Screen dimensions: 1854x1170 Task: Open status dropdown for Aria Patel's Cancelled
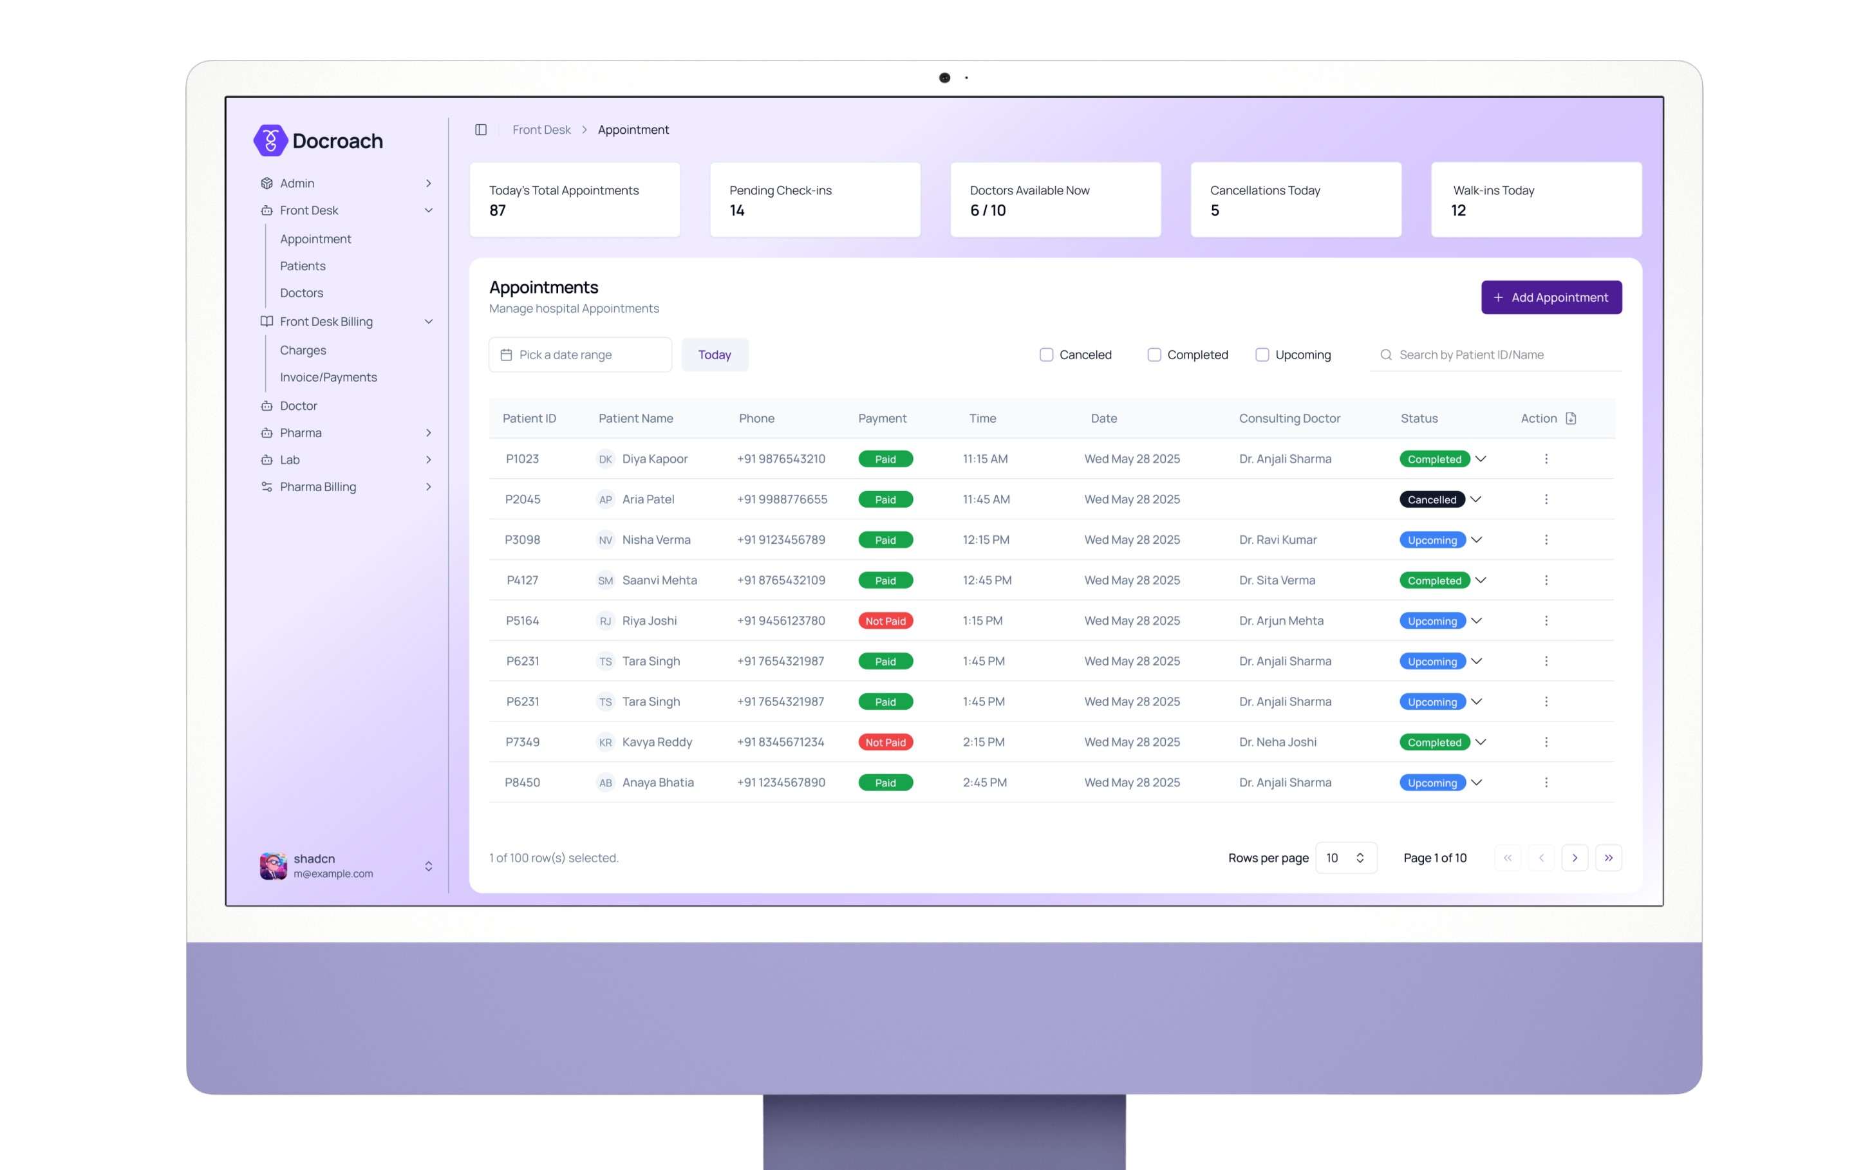[1475, 499]
